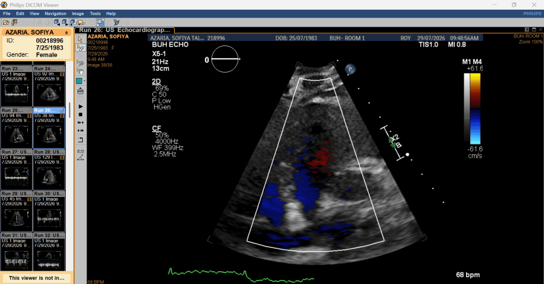544x284 pixels.
Task: Collapse the AZARIA, SOFIYA patient panel
Action: pos(66,33)
